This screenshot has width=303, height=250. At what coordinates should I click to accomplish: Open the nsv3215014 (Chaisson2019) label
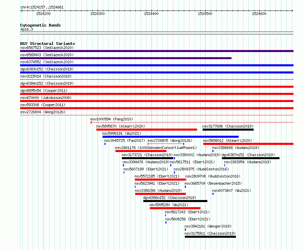click(46, 76)
